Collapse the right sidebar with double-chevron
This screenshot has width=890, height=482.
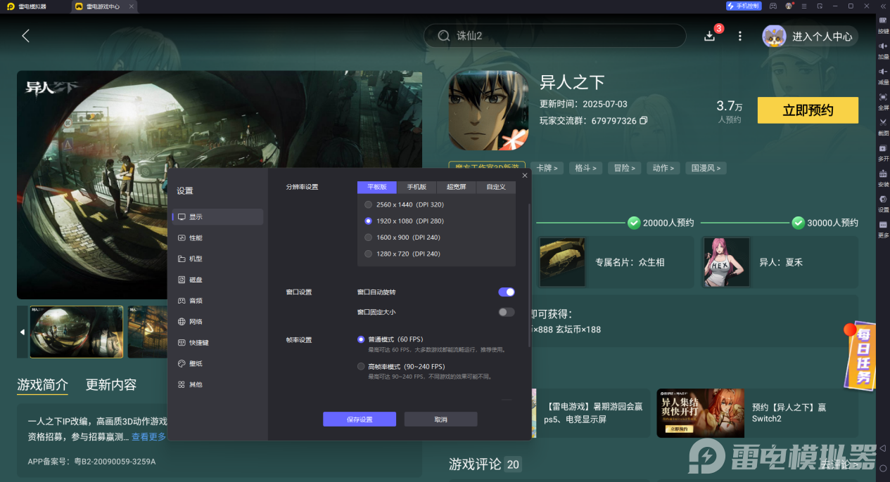[882, 6]
